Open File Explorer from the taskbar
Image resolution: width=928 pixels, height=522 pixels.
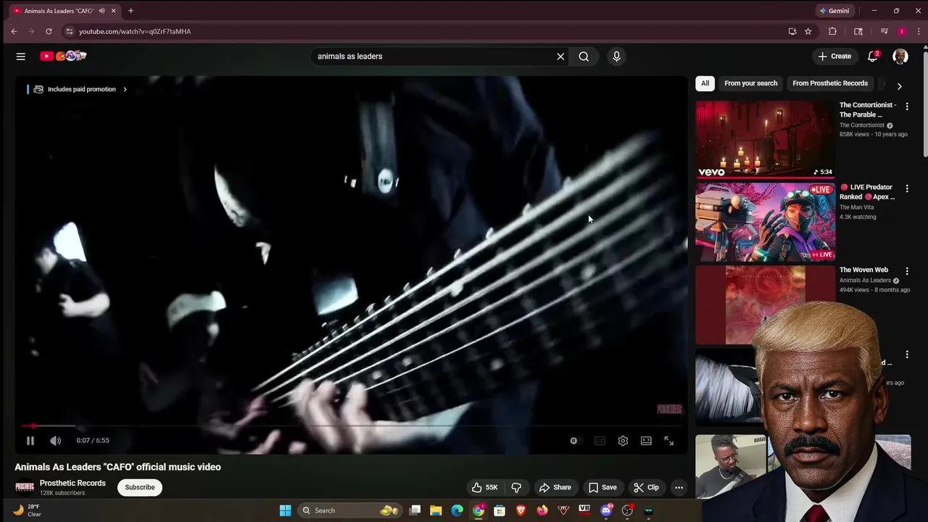pyautogui.click(x=436, y=510)
